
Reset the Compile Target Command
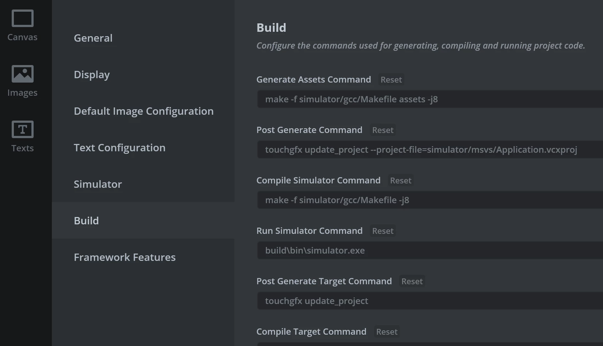(x=387, y=332)
